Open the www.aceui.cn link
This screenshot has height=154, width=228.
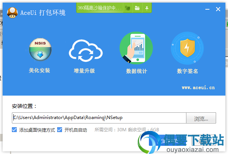(198, 87)
